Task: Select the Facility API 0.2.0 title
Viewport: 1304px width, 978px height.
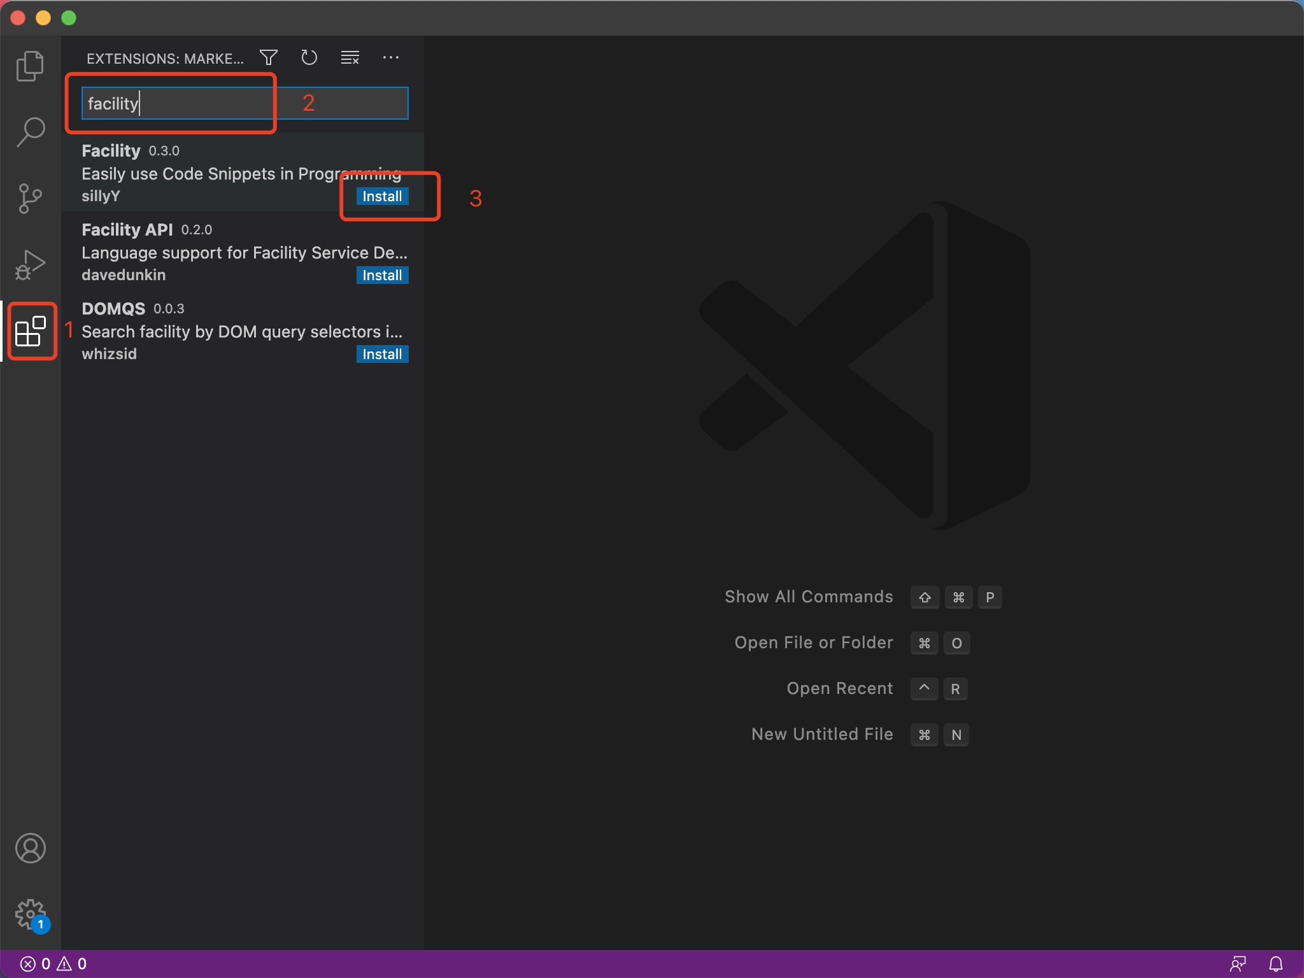Action: point(127,230)
